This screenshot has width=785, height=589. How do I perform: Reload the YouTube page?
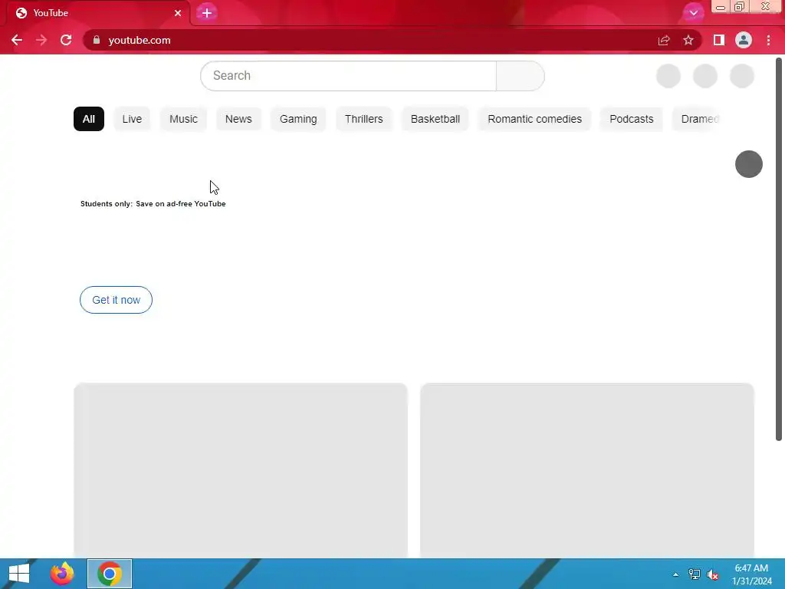pyautogui.click(x=66, y=40)
